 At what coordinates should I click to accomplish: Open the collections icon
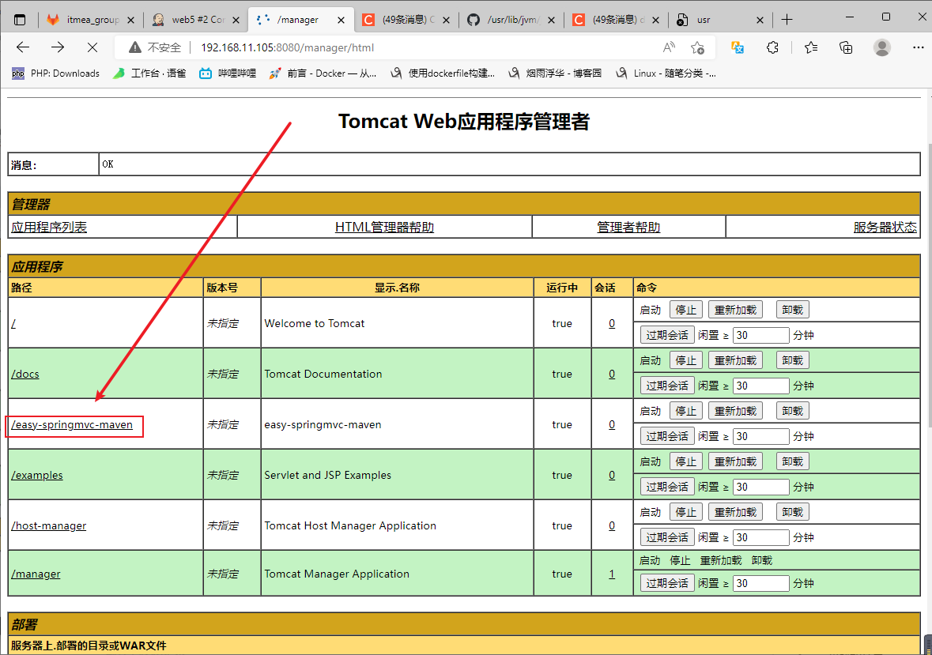coord(846,47)
